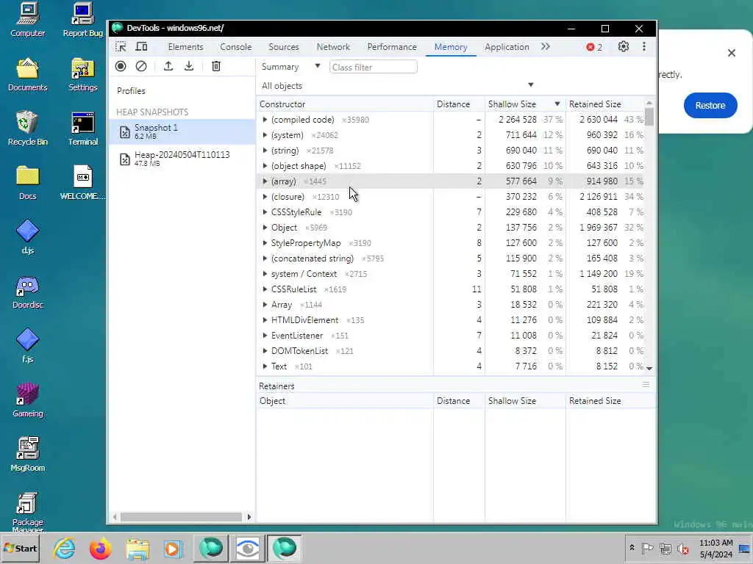The height and width of the screenshot is (564, 753).
Task: Launch the Terminal desktop icon
Action: (x=82, y=129)
